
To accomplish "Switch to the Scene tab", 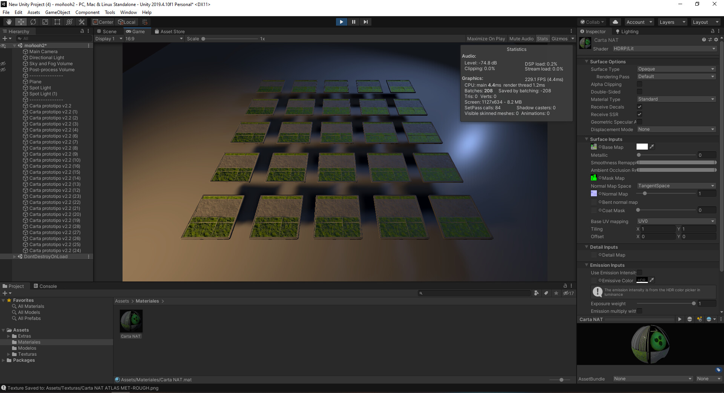I will pos(108,31).
